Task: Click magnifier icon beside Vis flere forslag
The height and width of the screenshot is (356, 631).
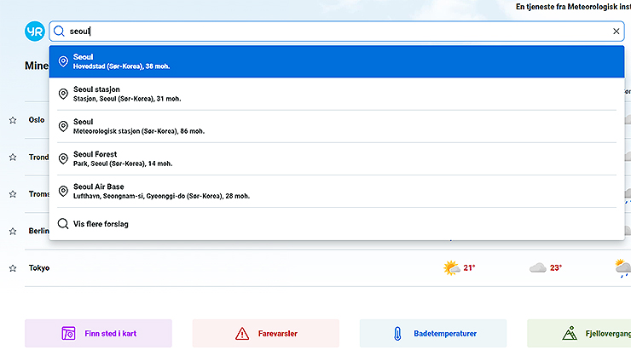Action: (63, 224)
